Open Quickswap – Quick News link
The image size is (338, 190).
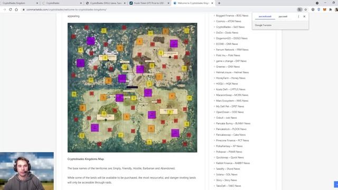230,157
